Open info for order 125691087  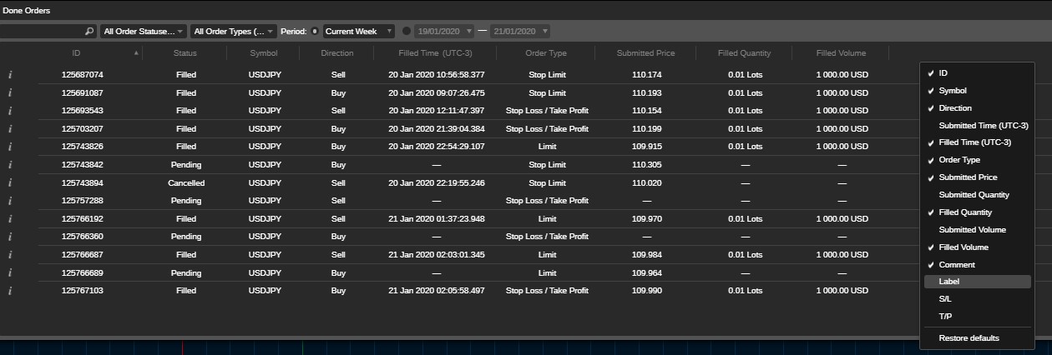coord(10,92)
